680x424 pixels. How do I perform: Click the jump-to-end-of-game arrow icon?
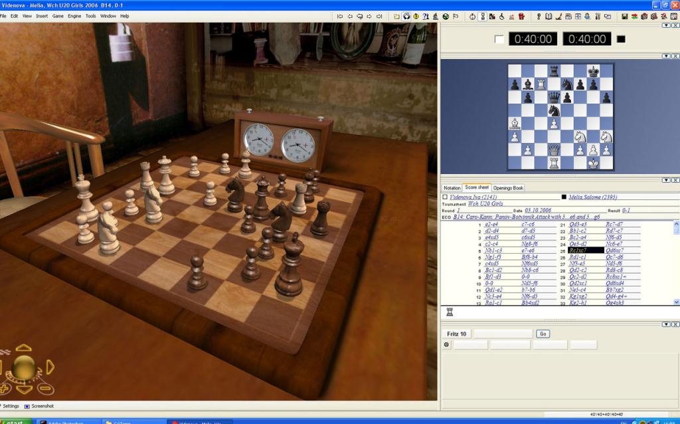pyautogui.click(x=379, y=16)
